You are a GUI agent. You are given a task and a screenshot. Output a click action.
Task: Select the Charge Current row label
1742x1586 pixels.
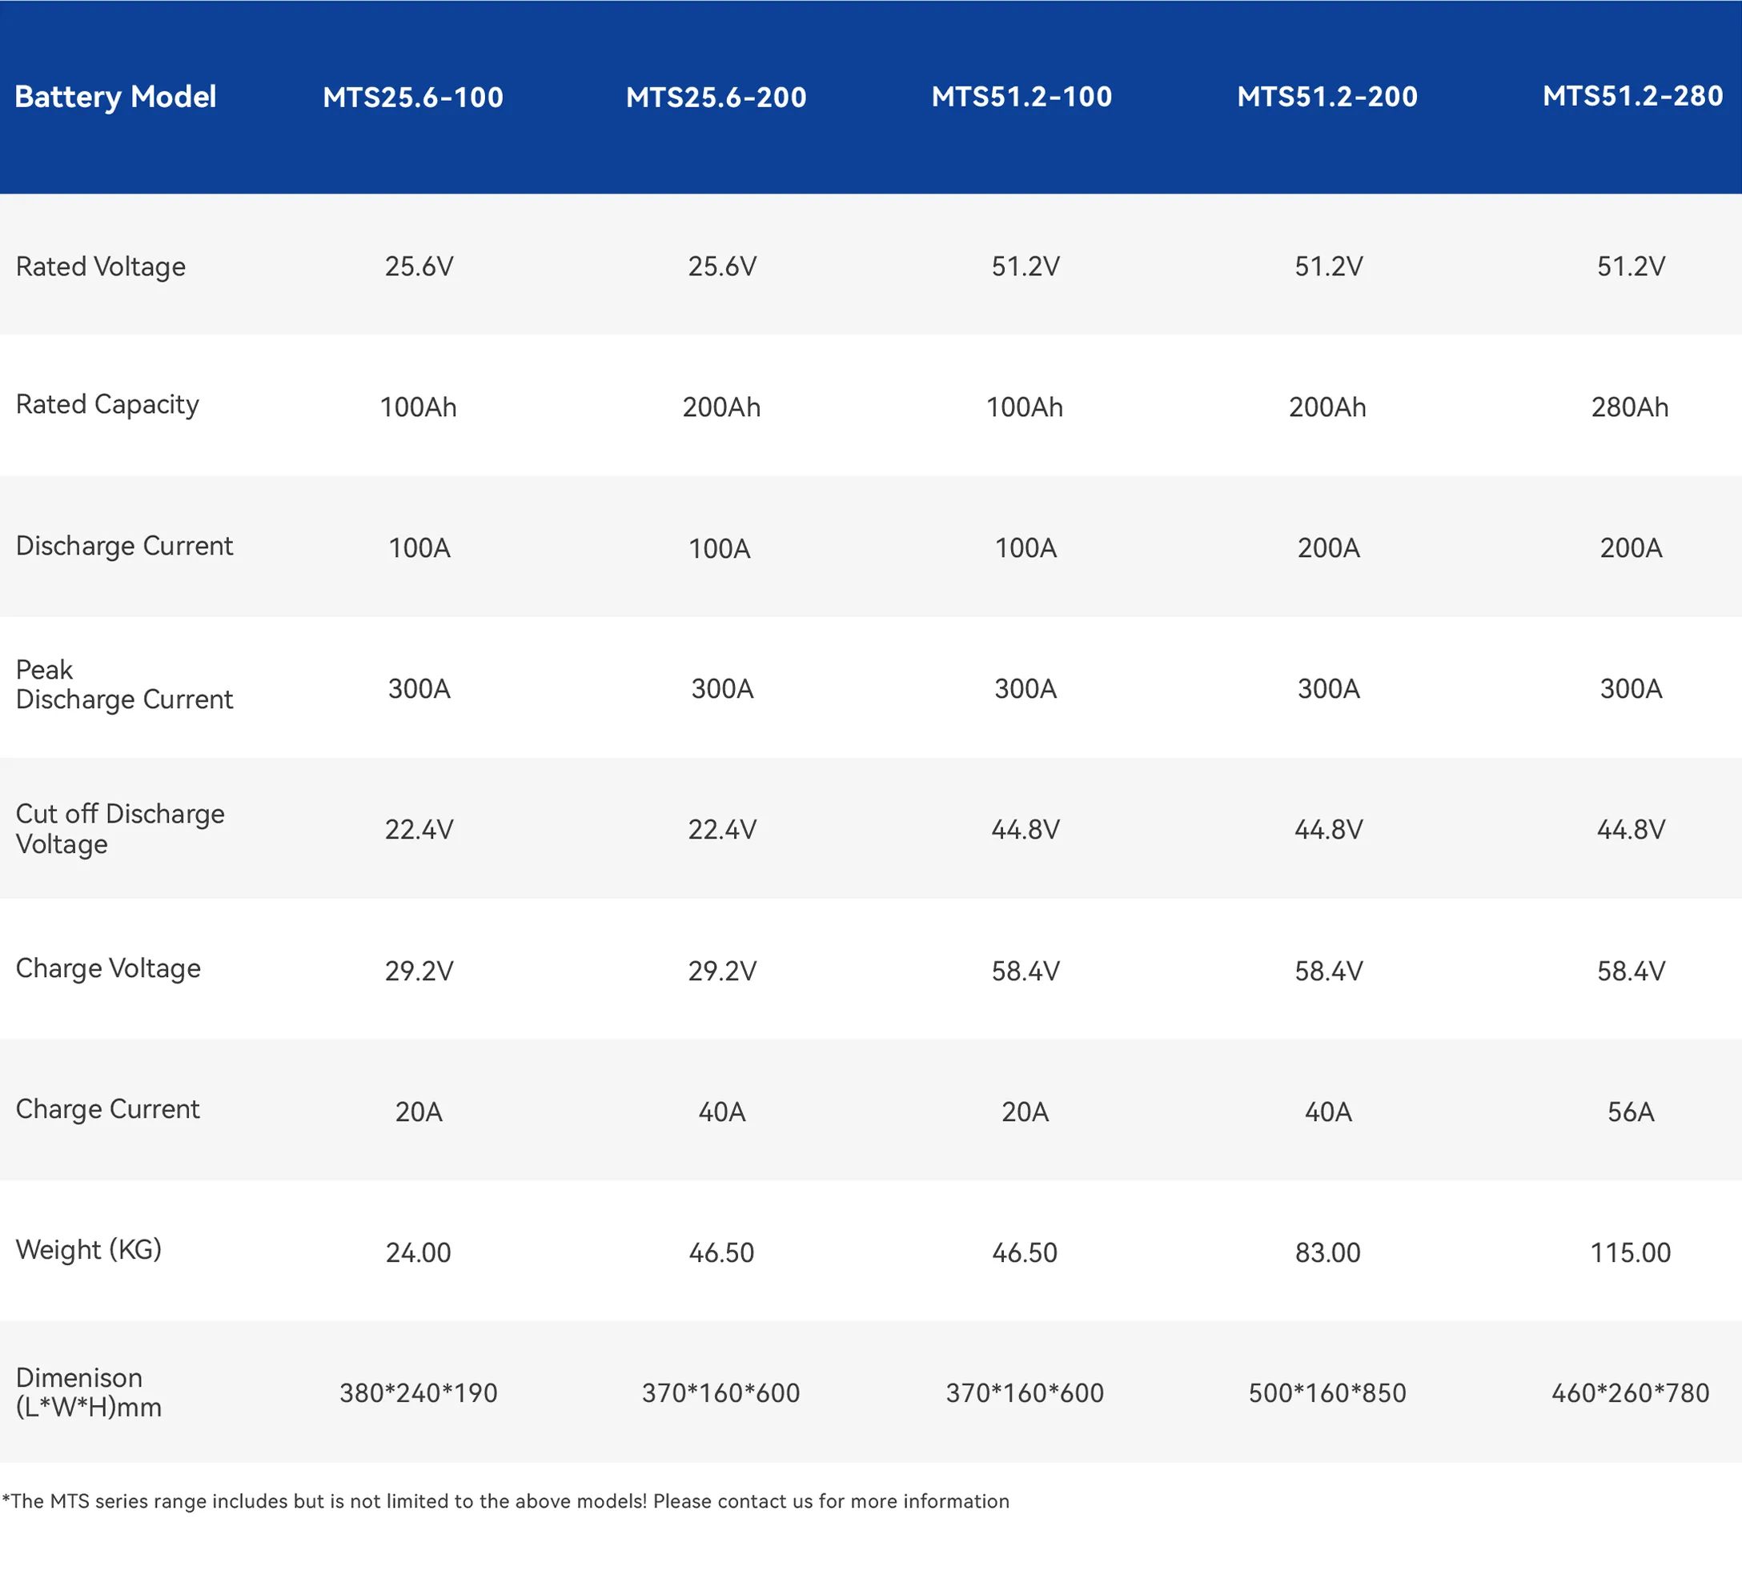107,1109
